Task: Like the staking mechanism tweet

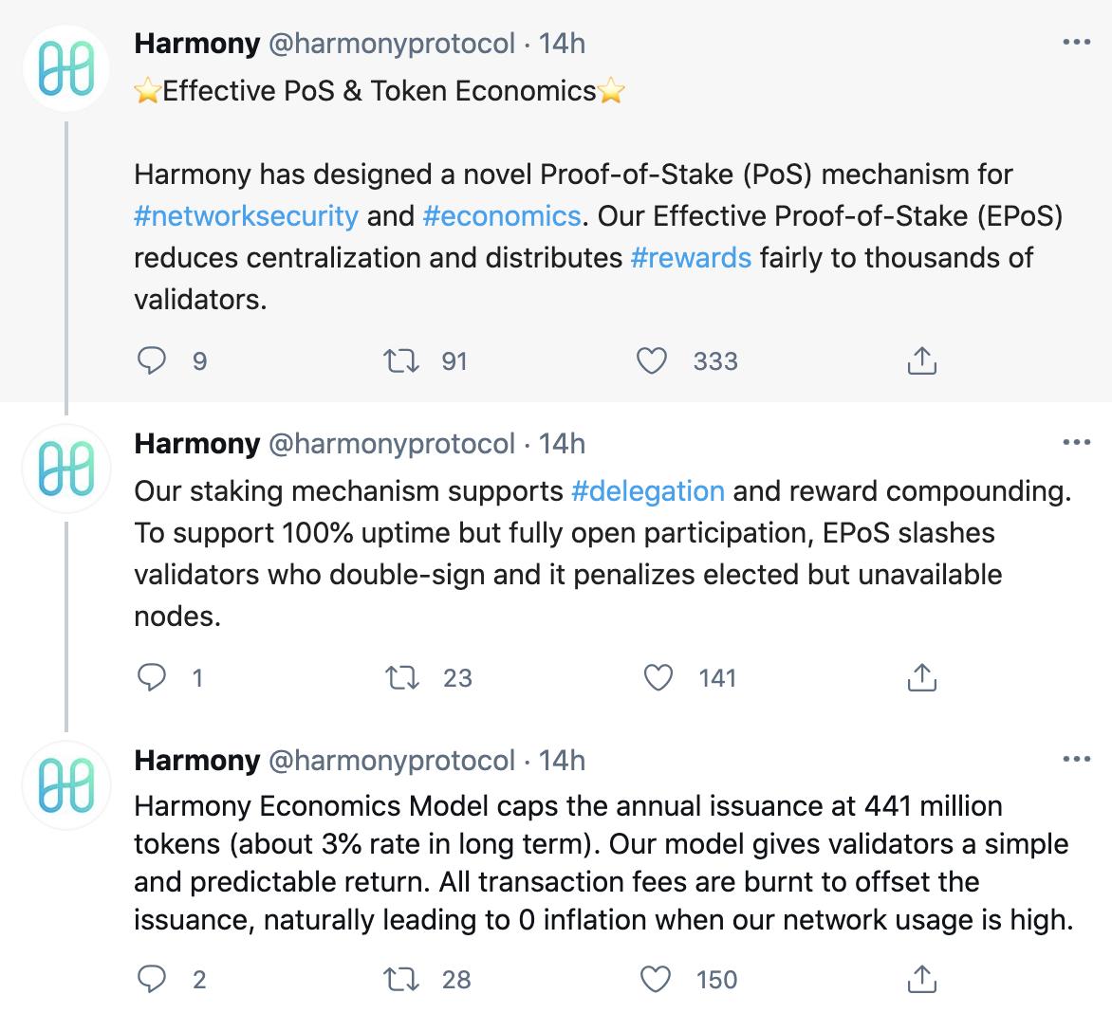Action: pyautogui.click(x=655, y=677)
